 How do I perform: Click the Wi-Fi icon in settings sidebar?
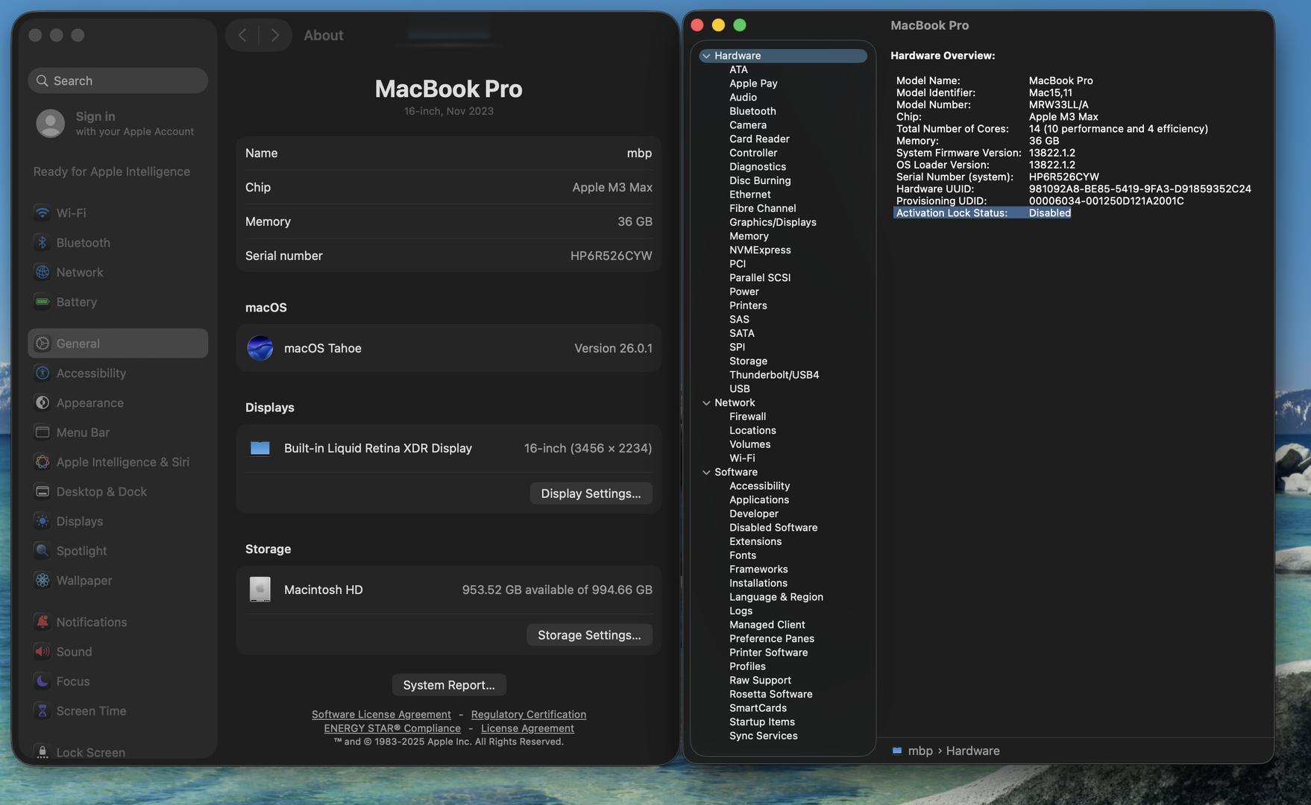point(43,213)
